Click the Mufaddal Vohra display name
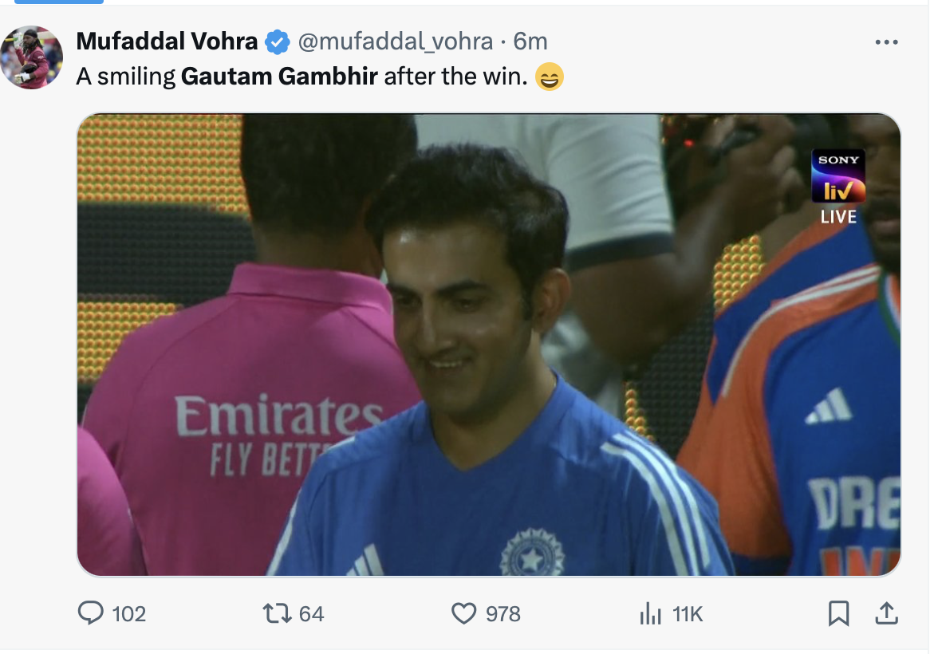This screenshot has height=654, width=938. coord(167,41)
